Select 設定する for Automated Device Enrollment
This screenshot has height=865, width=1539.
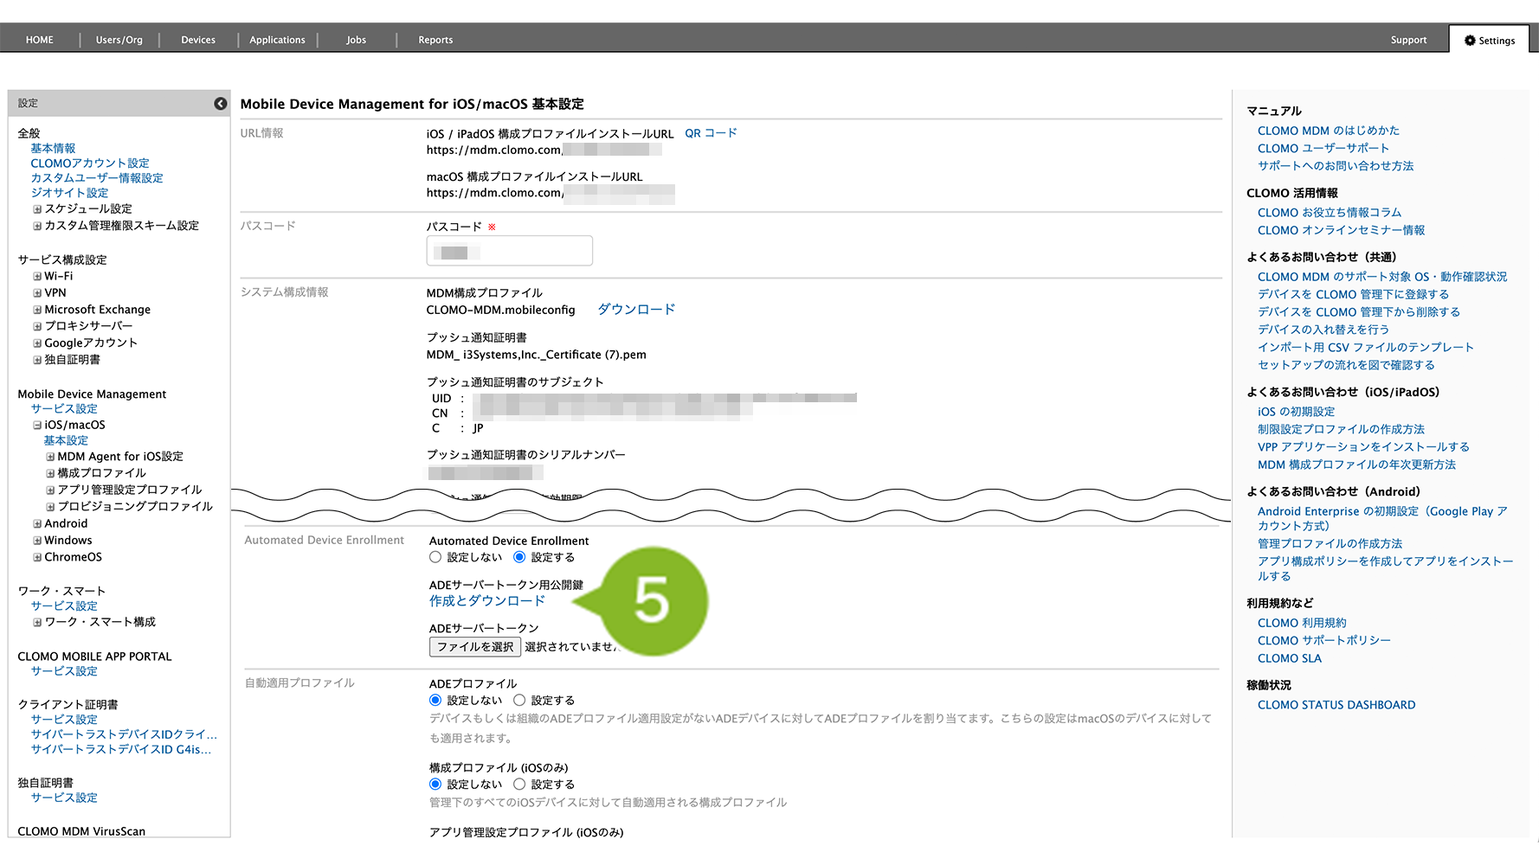pyautogui.click(x=519, y=557)
